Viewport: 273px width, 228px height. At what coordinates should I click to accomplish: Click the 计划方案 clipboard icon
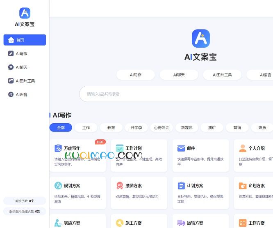pos(181,186)
